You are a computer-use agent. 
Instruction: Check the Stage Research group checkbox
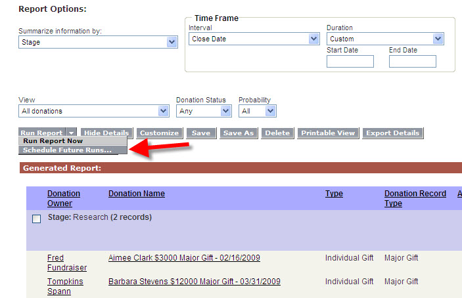(x=37, y=219)
